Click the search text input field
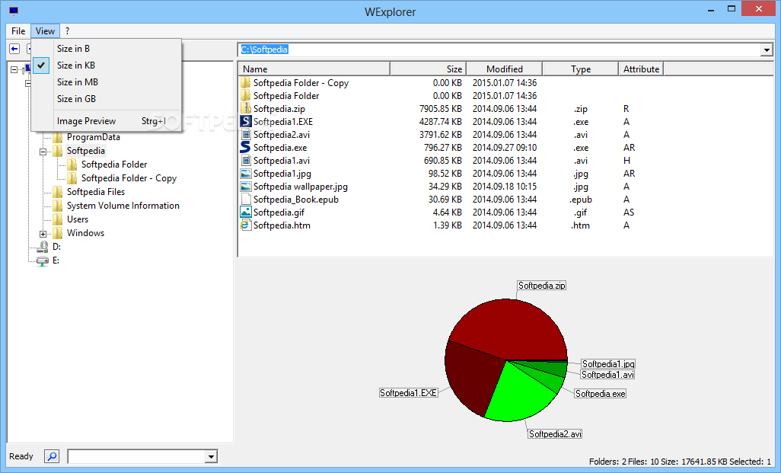 137,456
